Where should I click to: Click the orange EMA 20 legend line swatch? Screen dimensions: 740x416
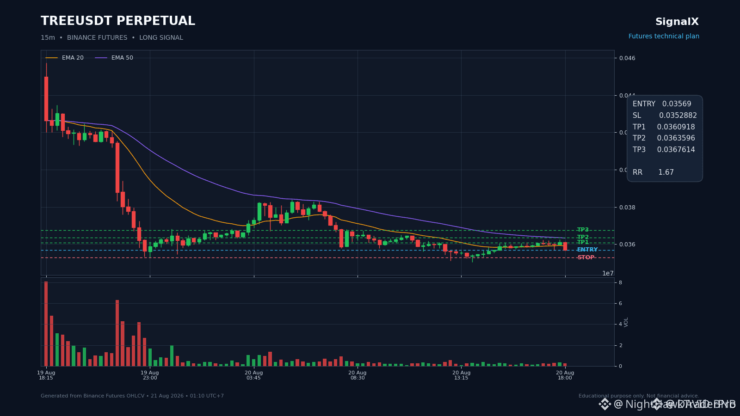coord(52,58)
